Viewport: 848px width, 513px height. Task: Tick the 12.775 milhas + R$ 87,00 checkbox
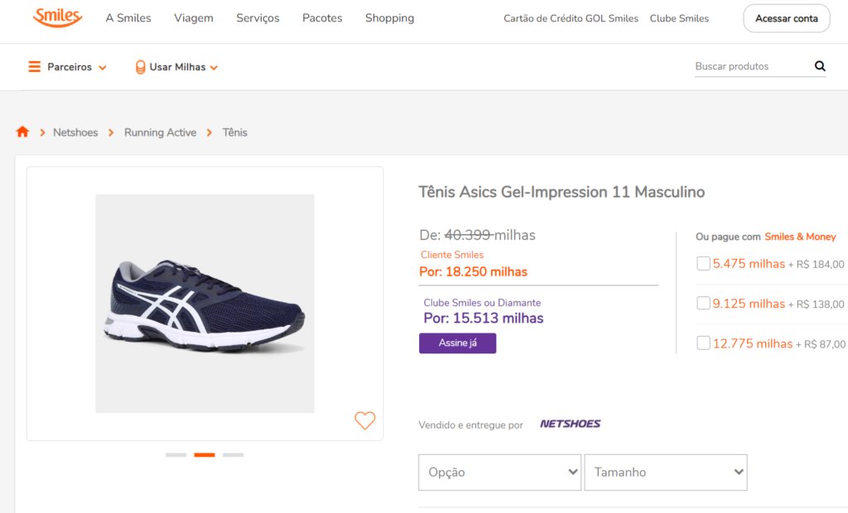(703, 343)
